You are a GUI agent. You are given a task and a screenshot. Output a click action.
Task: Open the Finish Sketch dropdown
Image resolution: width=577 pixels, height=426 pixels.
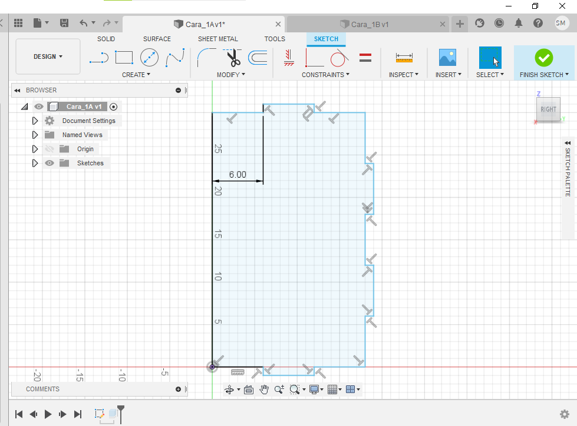coord(544,75)
